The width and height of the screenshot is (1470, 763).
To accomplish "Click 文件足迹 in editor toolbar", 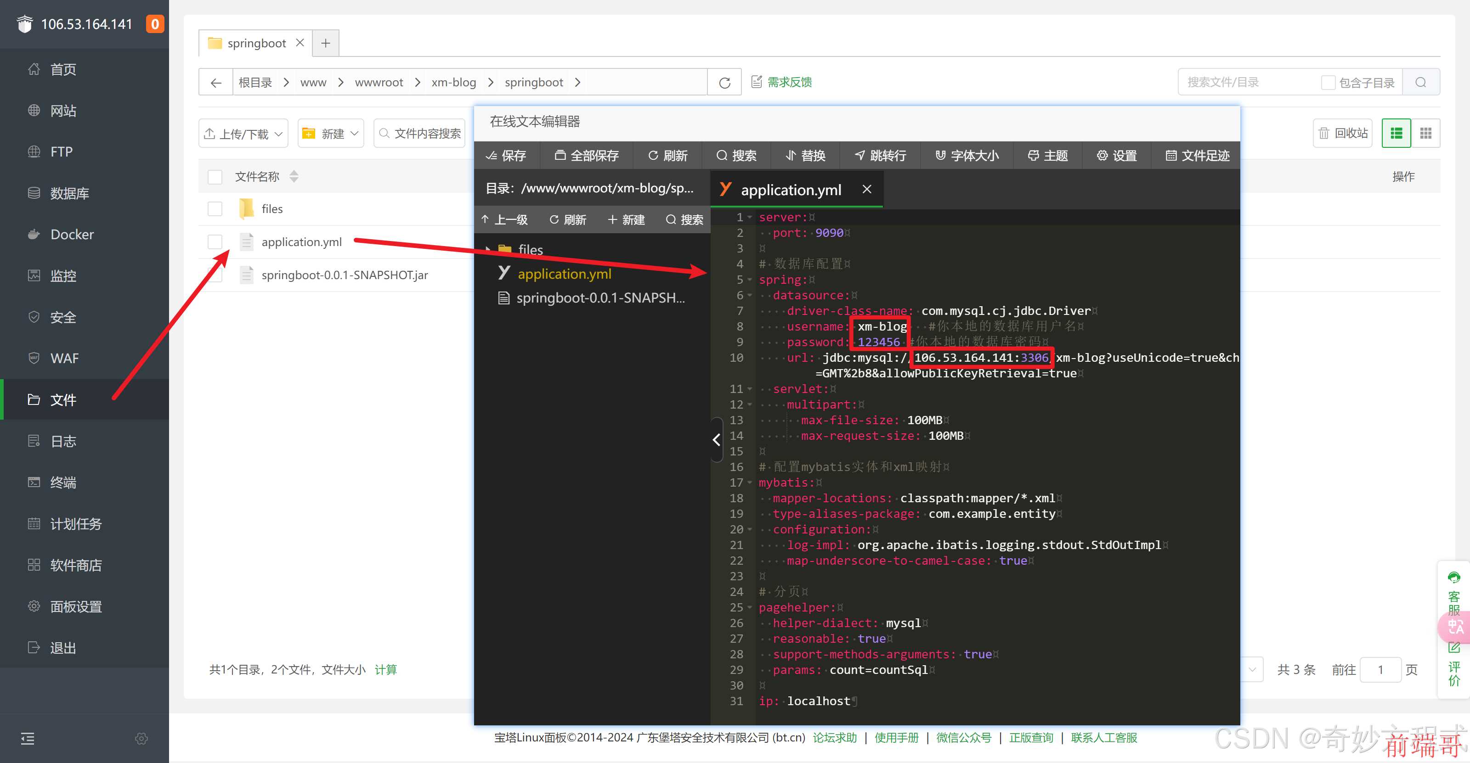I will 1197,155.
